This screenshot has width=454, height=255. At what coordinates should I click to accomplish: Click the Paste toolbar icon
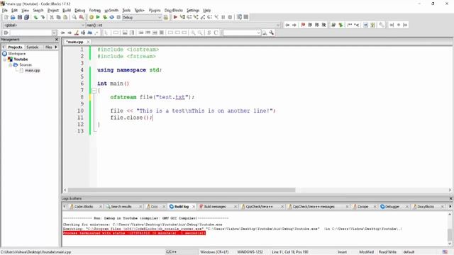click(x=65, y=17)
